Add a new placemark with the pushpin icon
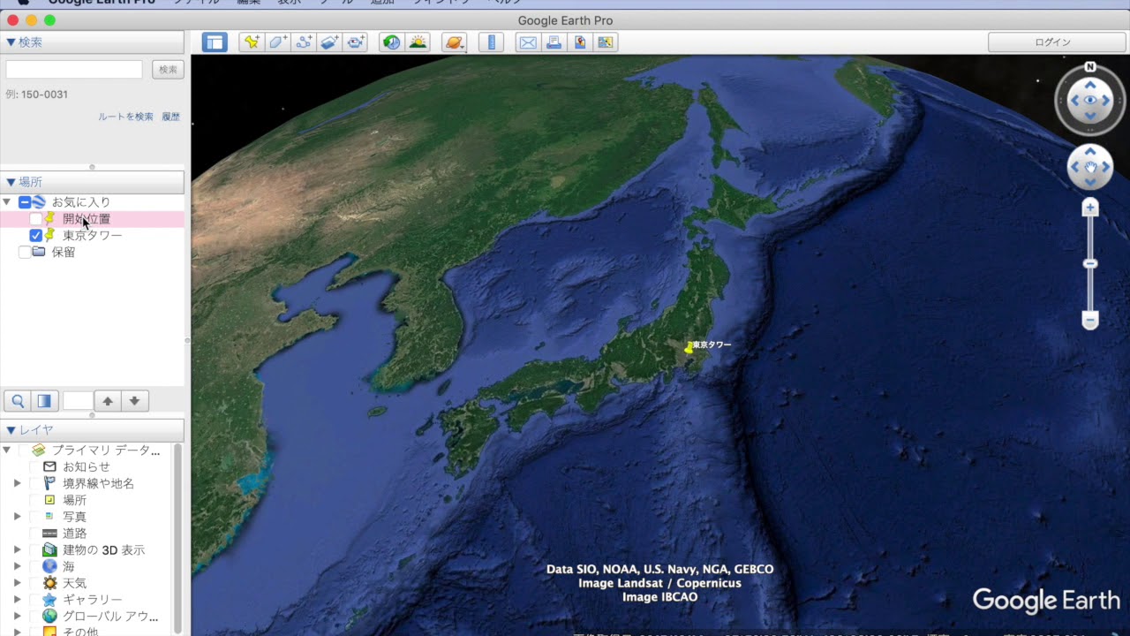The height and width of the screenshot is (636, 1130). click(x=252, y=42)
